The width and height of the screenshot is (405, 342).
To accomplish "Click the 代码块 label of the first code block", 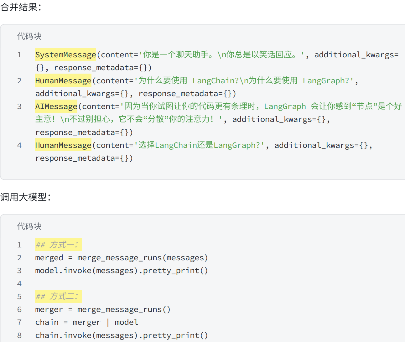I will point(29,36).
